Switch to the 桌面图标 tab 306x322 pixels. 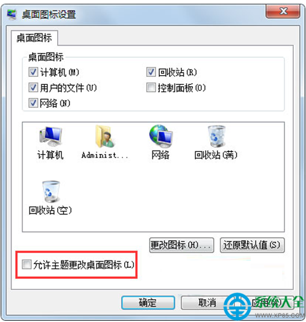pos(34,38)
